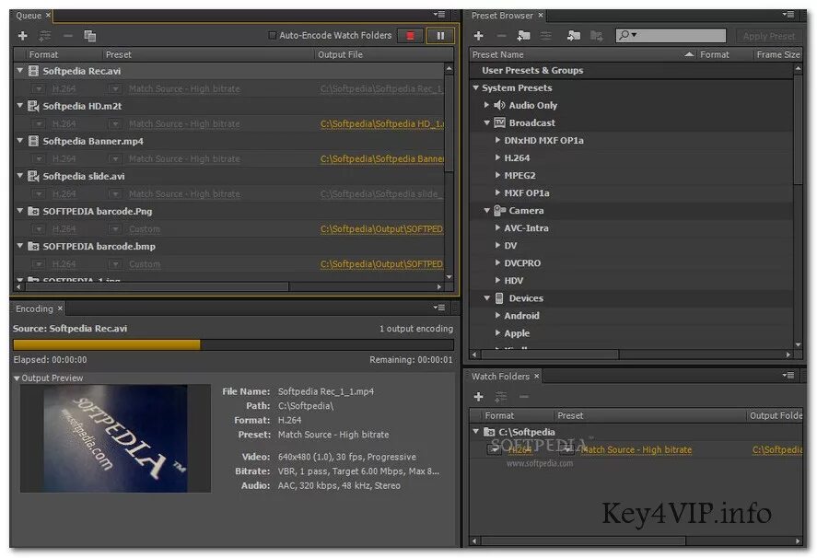Screen dimensions: 817x558
Task: Select the MPEG2 preset group
Action: click(519, 175)
